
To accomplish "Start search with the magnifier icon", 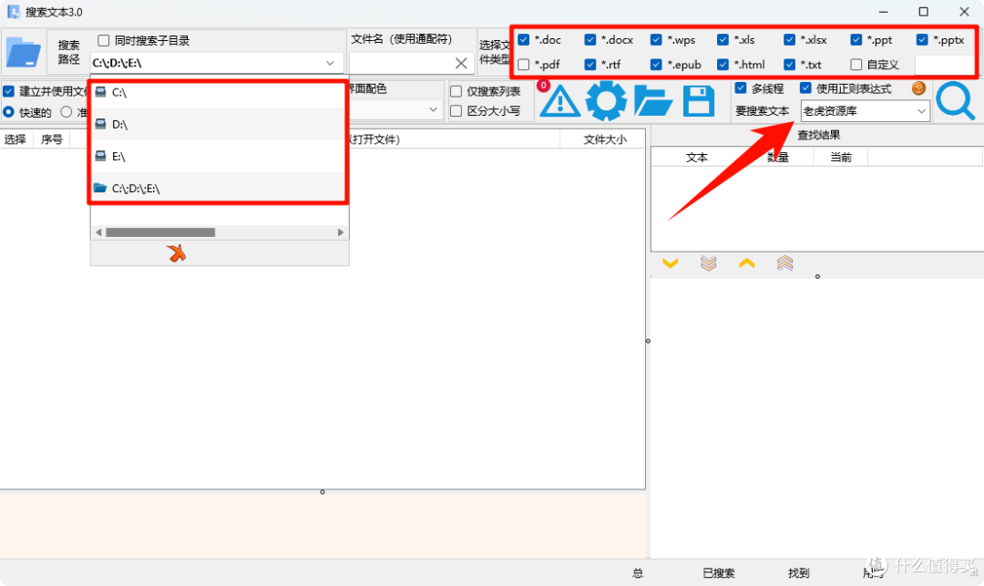I will coord(955,100).
